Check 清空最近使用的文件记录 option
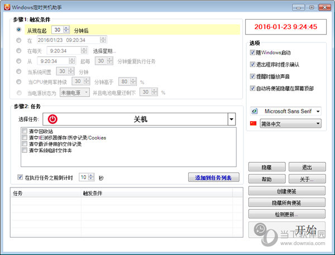The height and width of the screenshot is (255, 335). (25, 144)
